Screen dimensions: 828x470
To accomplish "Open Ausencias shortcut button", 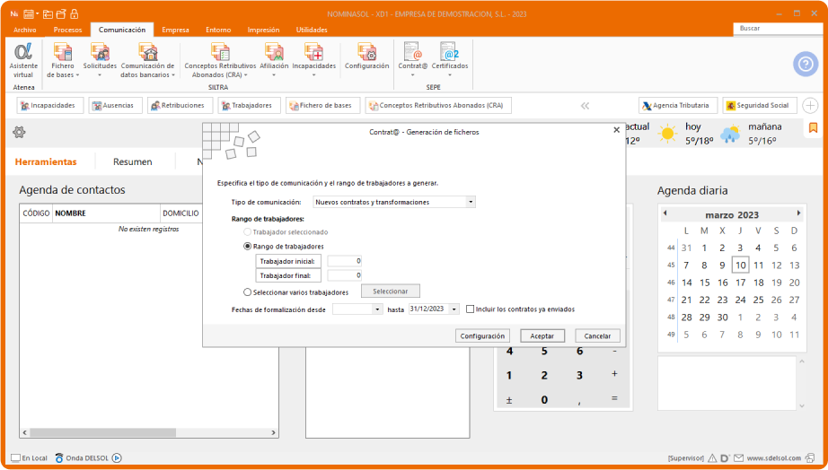I will (x=116, y=106).
